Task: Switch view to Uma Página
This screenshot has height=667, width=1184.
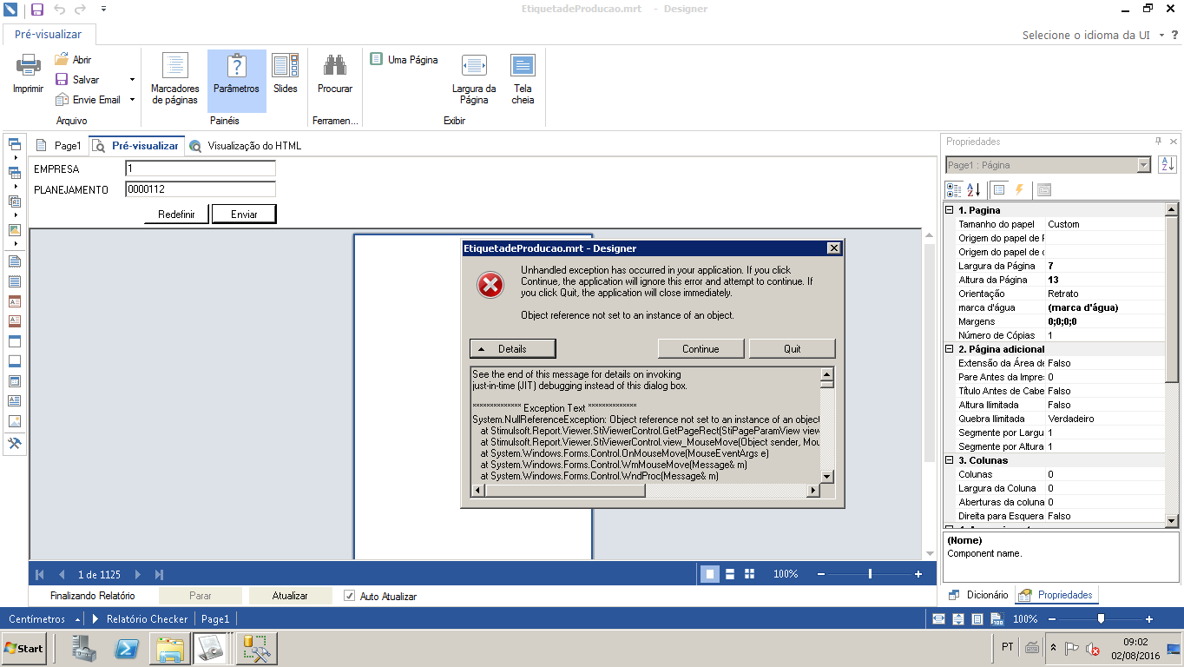Action: click(404, 60)
